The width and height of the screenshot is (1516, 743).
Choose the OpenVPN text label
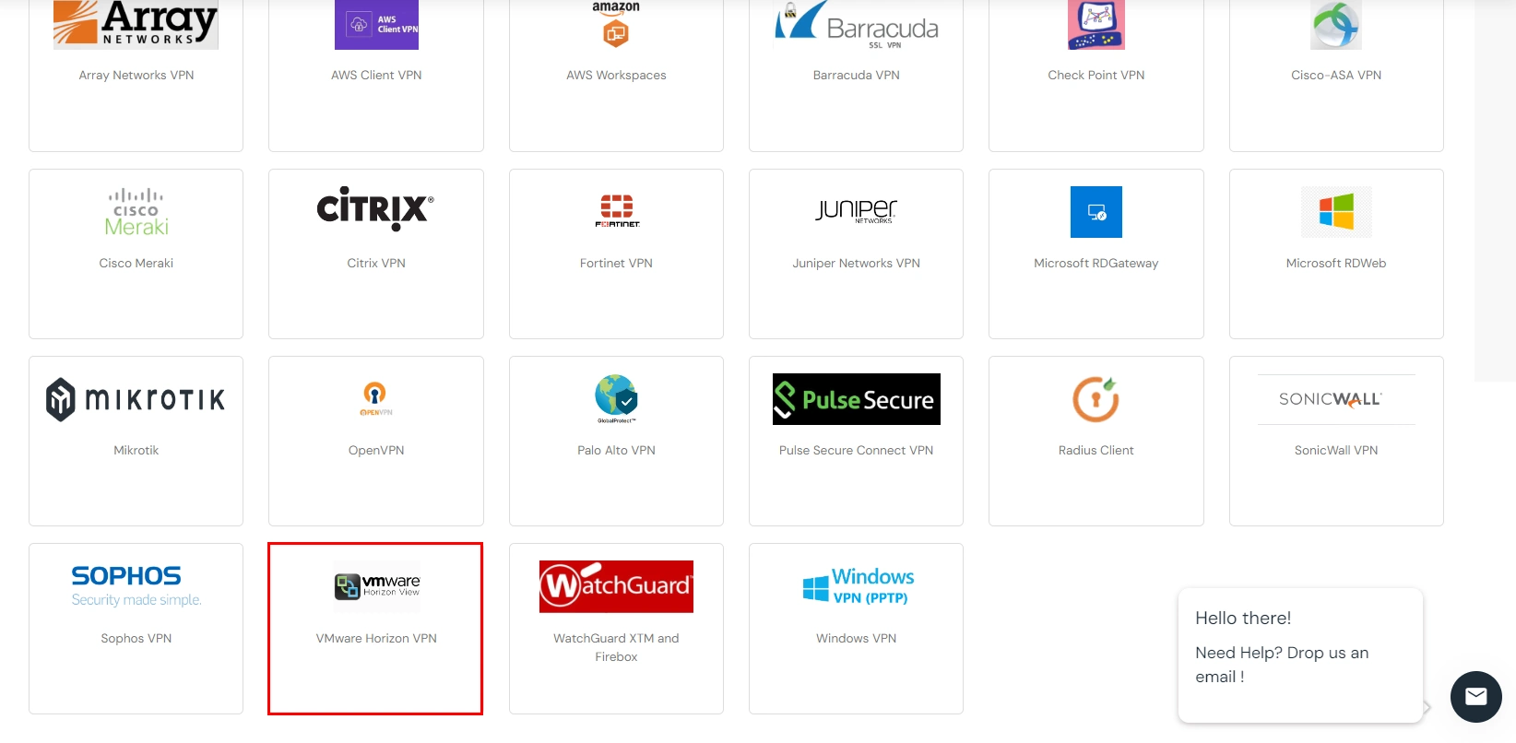(376, 451)
